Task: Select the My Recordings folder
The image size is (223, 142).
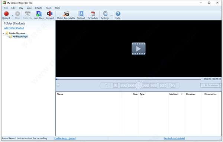Action: (x=20, y=36)
